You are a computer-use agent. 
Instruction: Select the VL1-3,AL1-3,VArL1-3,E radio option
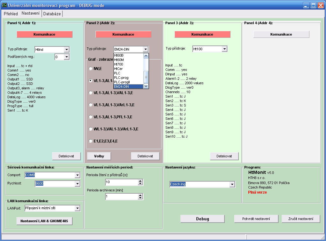click(90, 105)
